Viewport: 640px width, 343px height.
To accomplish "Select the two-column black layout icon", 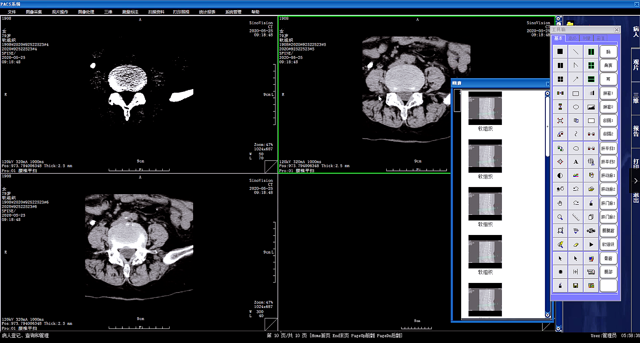I will point(560,65).
